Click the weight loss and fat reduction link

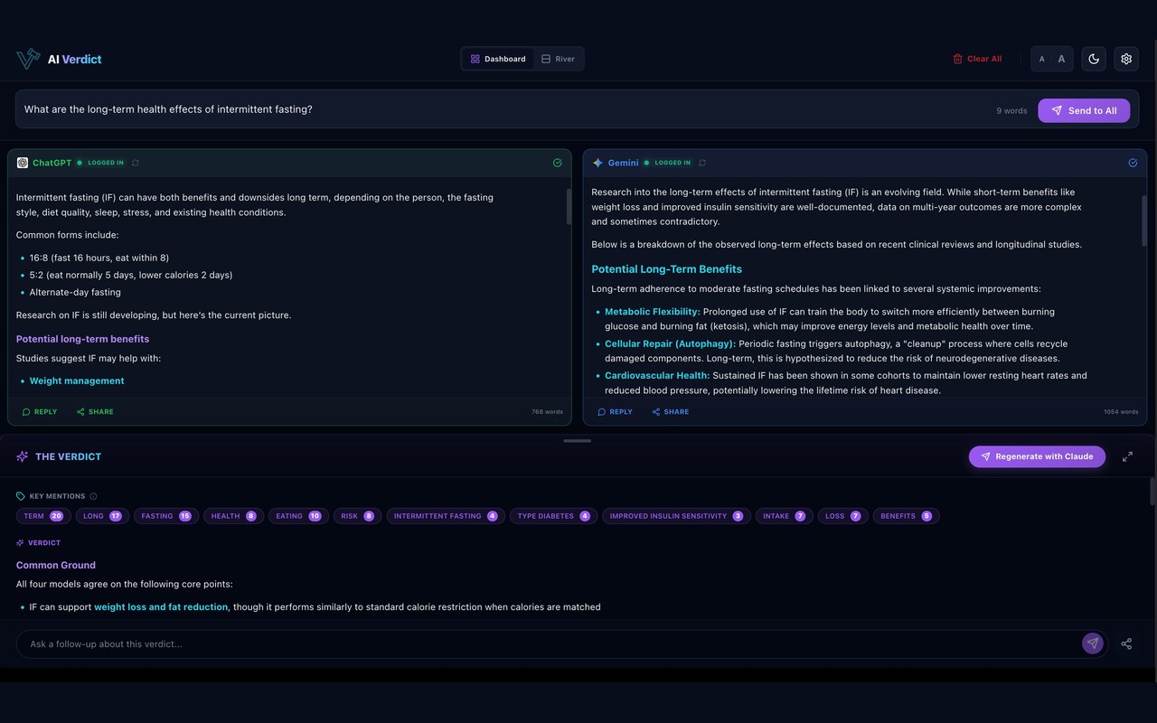(161, 607)
